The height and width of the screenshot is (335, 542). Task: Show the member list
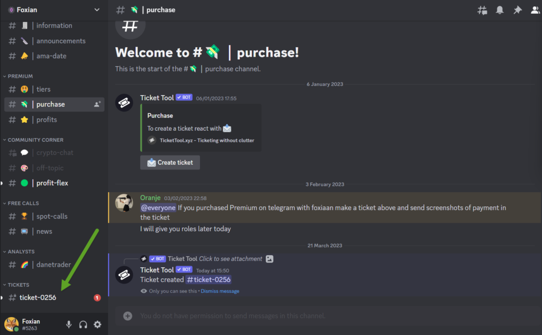pyautogui.click(x=535, y=10)
